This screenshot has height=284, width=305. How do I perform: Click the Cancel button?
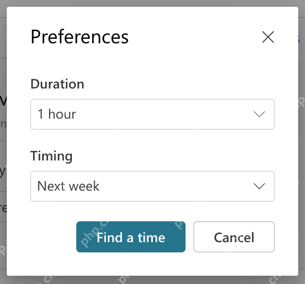pyautogui.click(x=234, y=237)
